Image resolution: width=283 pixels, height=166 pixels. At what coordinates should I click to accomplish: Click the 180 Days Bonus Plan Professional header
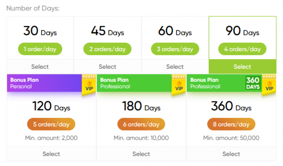click(133, 83)
